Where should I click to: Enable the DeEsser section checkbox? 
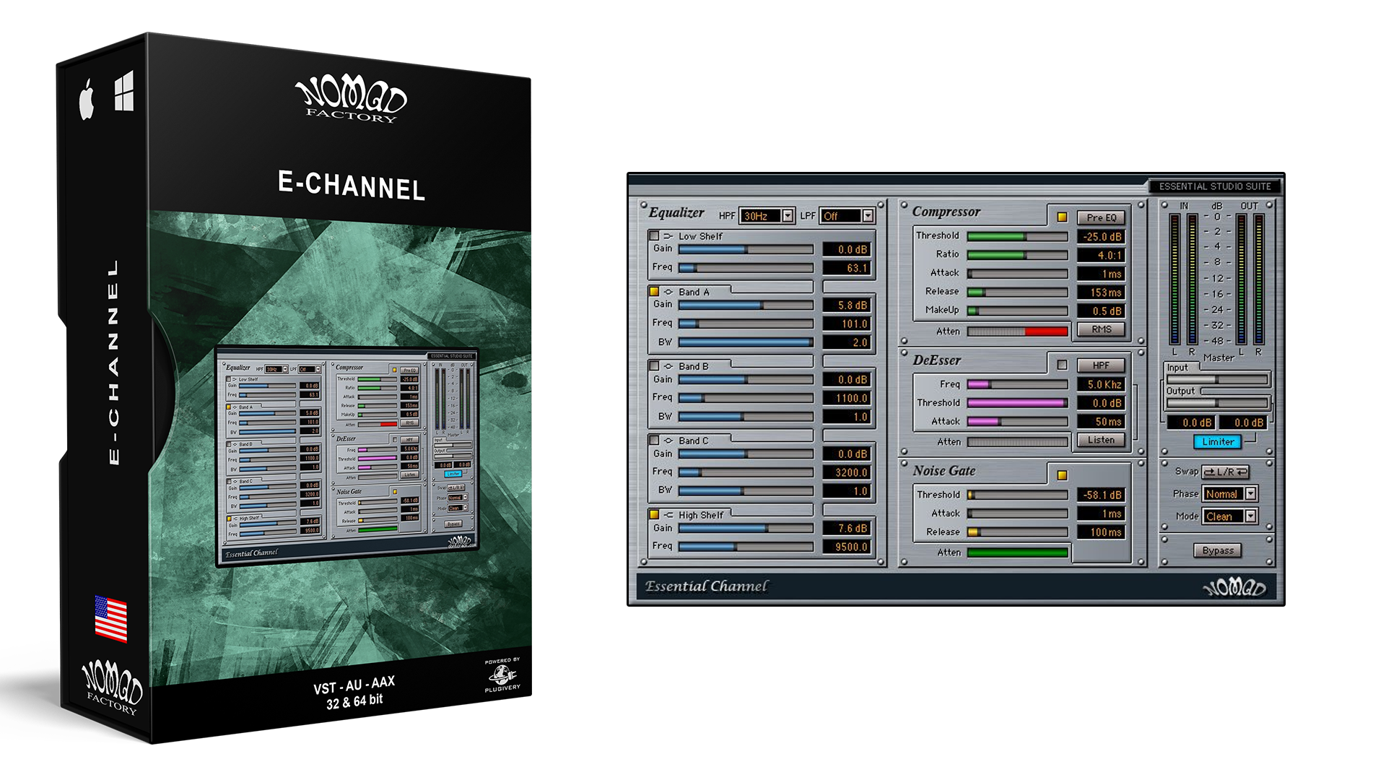(1062, 365)
